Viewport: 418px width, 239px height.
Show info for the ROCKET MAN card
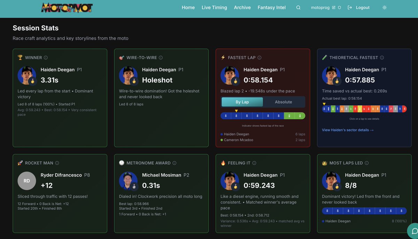click(57, 163)
